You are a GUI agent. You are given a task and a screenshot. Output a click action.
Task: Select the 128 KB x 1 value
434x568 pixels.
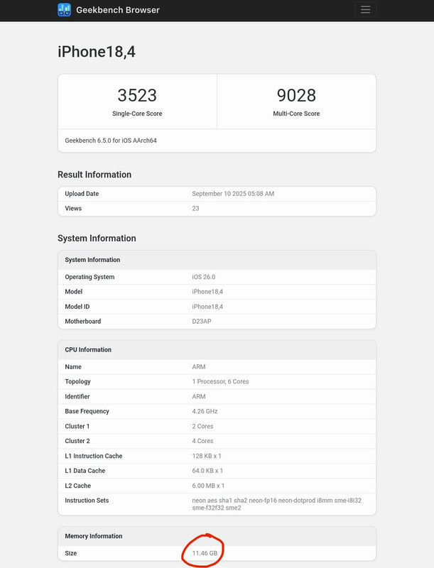tap(207, 456)
